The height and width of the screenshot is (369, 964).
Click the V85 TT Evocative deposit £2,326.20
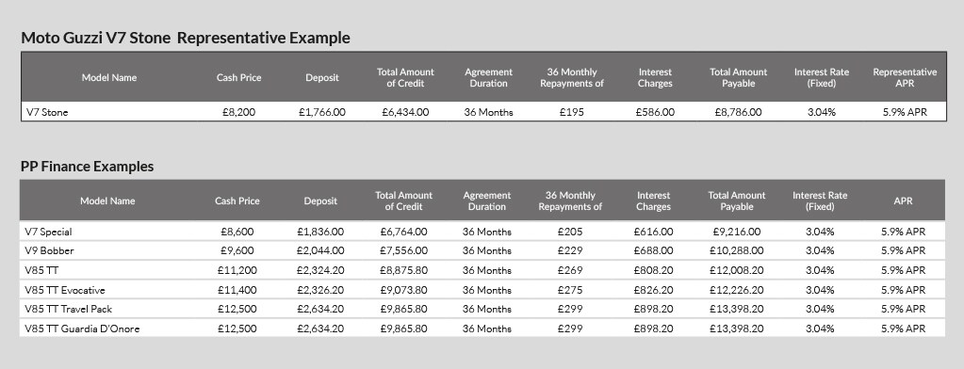[x=320, y=290]
